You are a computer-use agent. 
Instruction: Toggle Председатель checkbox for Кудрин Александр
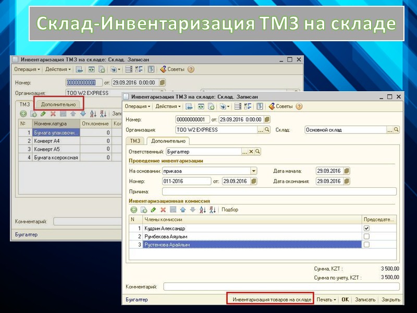(366, 228)
